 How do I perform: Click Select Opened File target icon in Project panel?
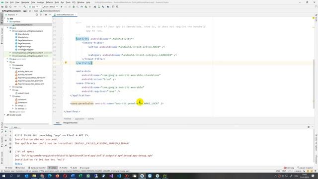click(x=37, y=14)
